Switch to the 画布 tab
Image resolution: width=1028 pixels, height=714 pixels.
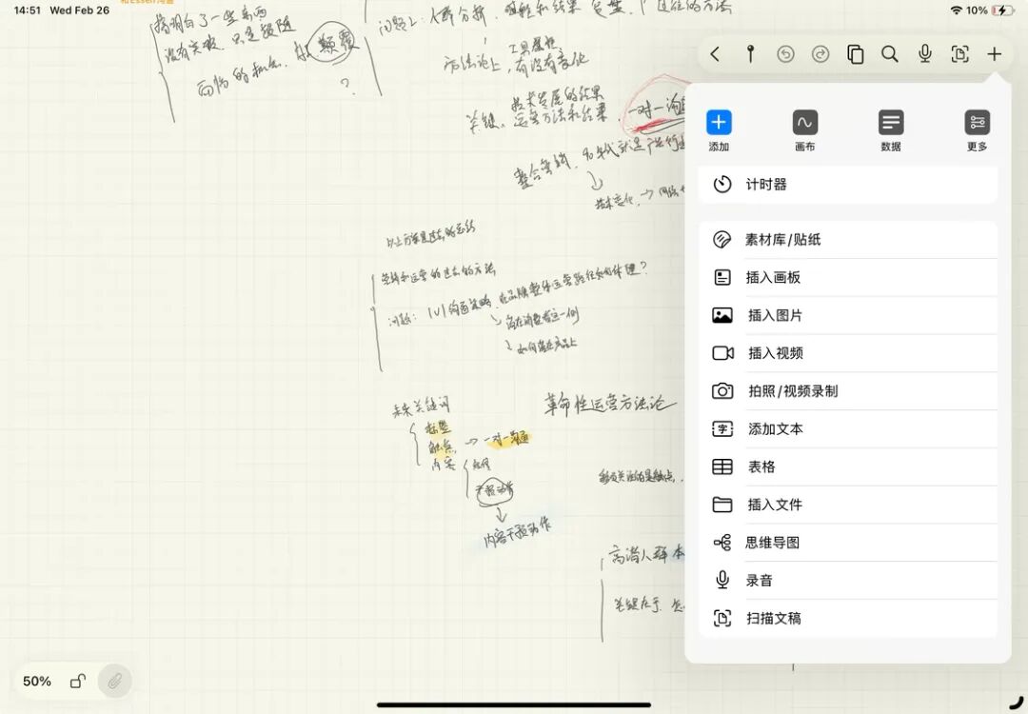pos(805,131)
